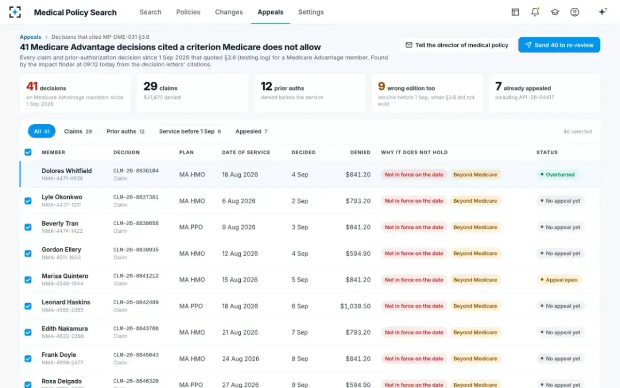This screenshot has height=388, width=620.
Task: Open the notifications bell
Action: click(535, 12)
